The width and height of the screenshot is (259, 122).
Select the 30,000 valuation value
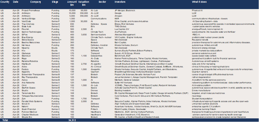click(x=85, y=21)
